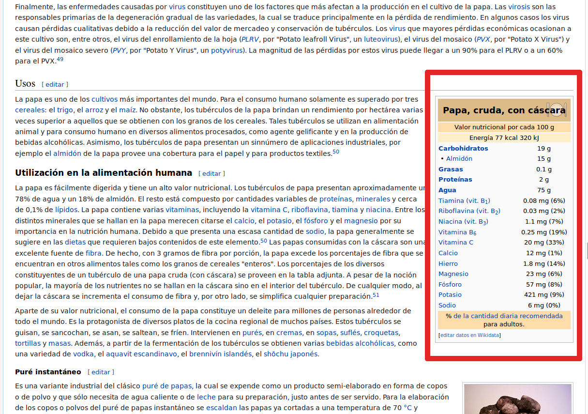This screenshot has height=414, width=588.
Task: Click Hierro in the nutrition infobox
Action: pos(447,263)
